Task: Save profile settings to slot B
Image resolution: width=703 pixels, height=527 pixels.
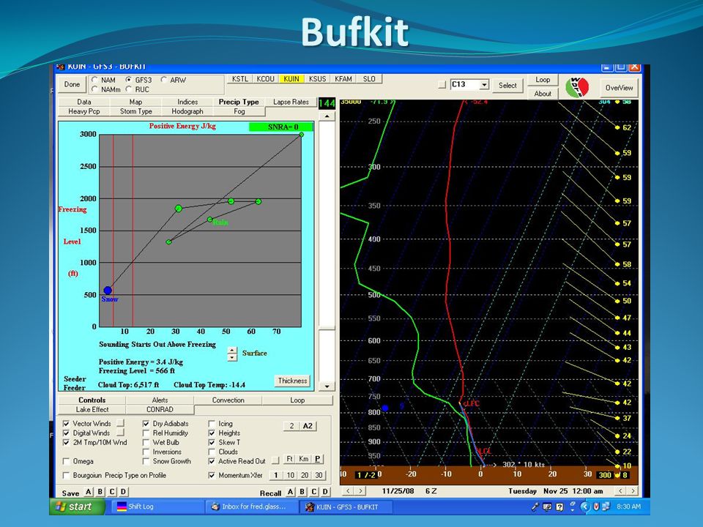Action: [100, 492]
